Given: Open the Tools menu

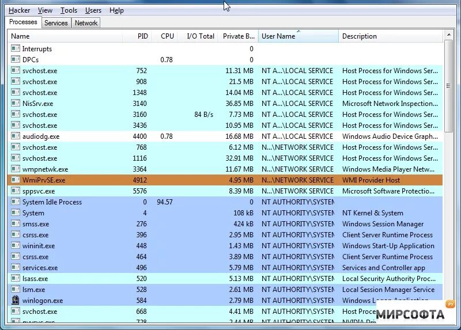Looking at the screenshot, I should pyautogui.click(x=69, y=10).
